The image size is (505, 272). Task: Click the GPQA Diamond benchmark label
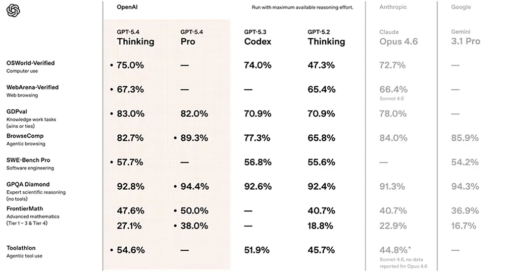pos(28,184)
